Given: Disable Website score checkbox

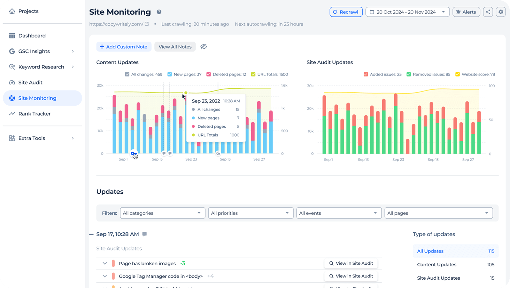Looking at the screenshot, I should 458,74.
